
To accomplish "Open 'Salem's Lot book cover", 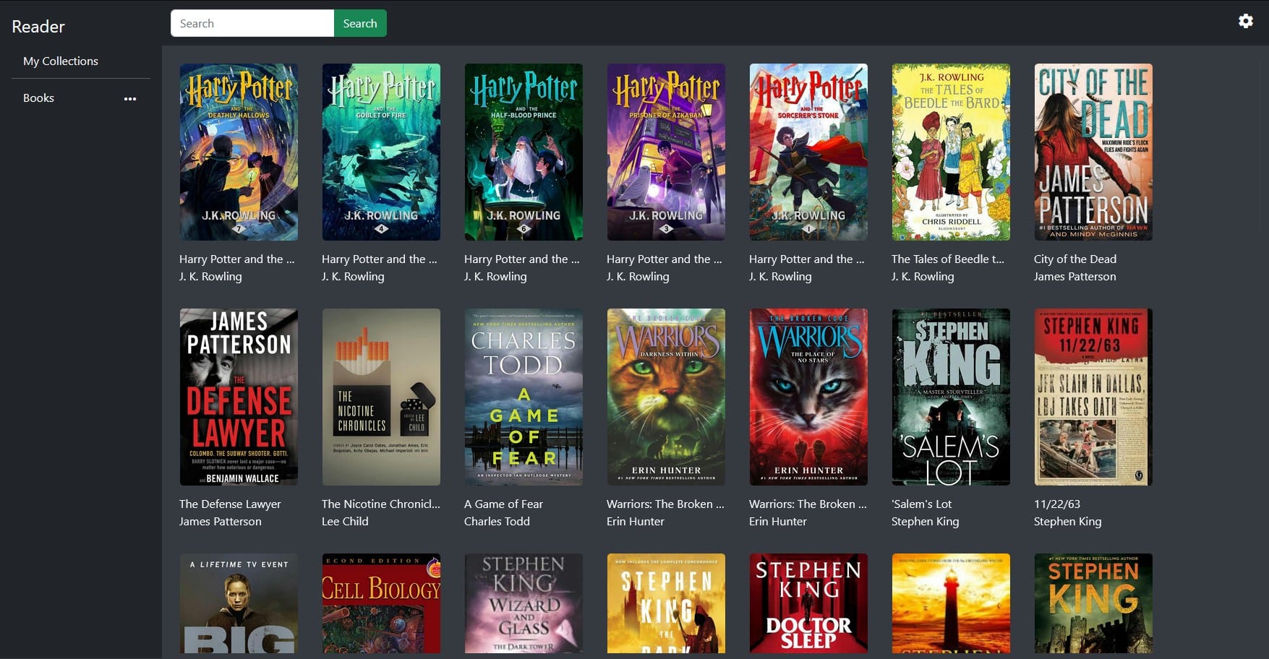I will coord(951,397).
